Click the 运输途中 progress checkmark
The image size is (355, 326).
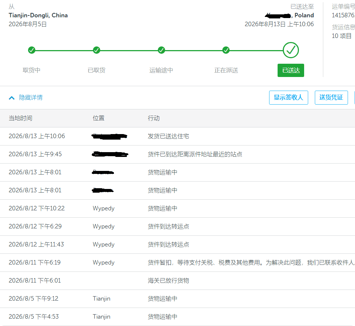click(x=161, y=50)
